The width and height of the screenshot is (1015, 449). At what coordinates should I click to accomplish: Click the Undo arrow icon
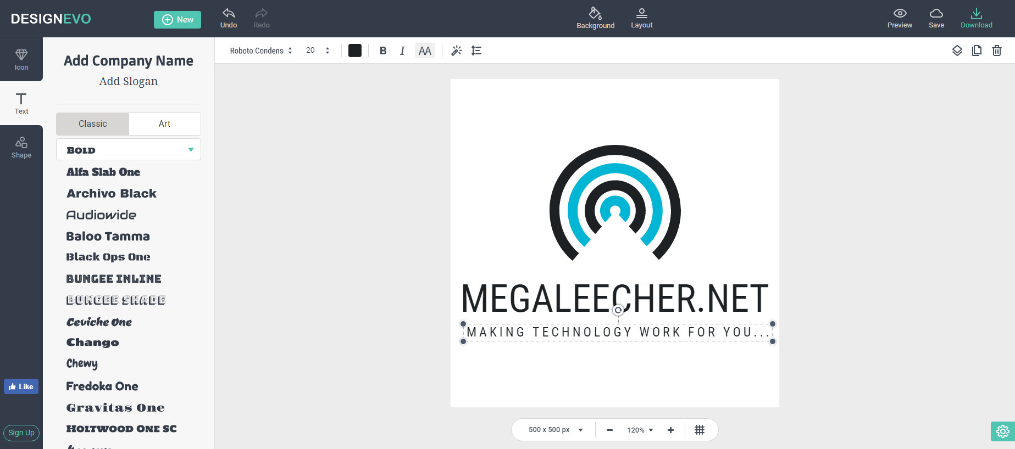(x=229, y=13)
